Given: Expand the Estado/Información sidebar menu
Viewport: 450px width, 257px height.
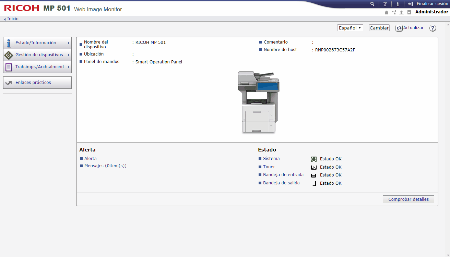Looking at the screenshot, I should (37, 42).
